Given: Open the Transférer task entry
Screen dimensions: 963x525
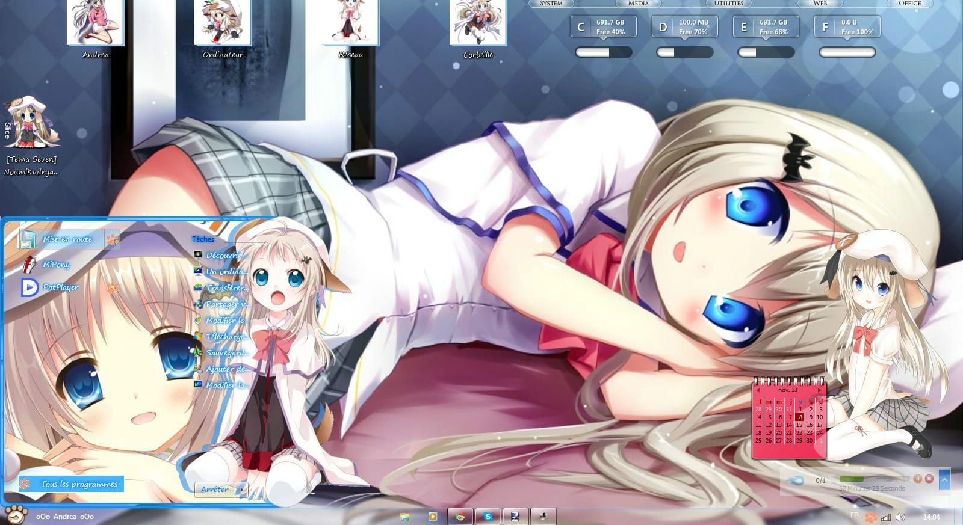Looking at the screenshot, I should point(221,287).
